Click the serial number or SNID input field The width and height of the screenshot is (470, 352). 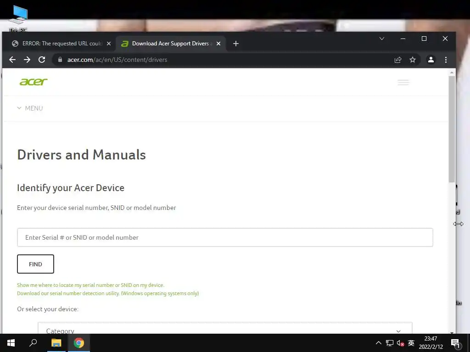click(225, 237)
